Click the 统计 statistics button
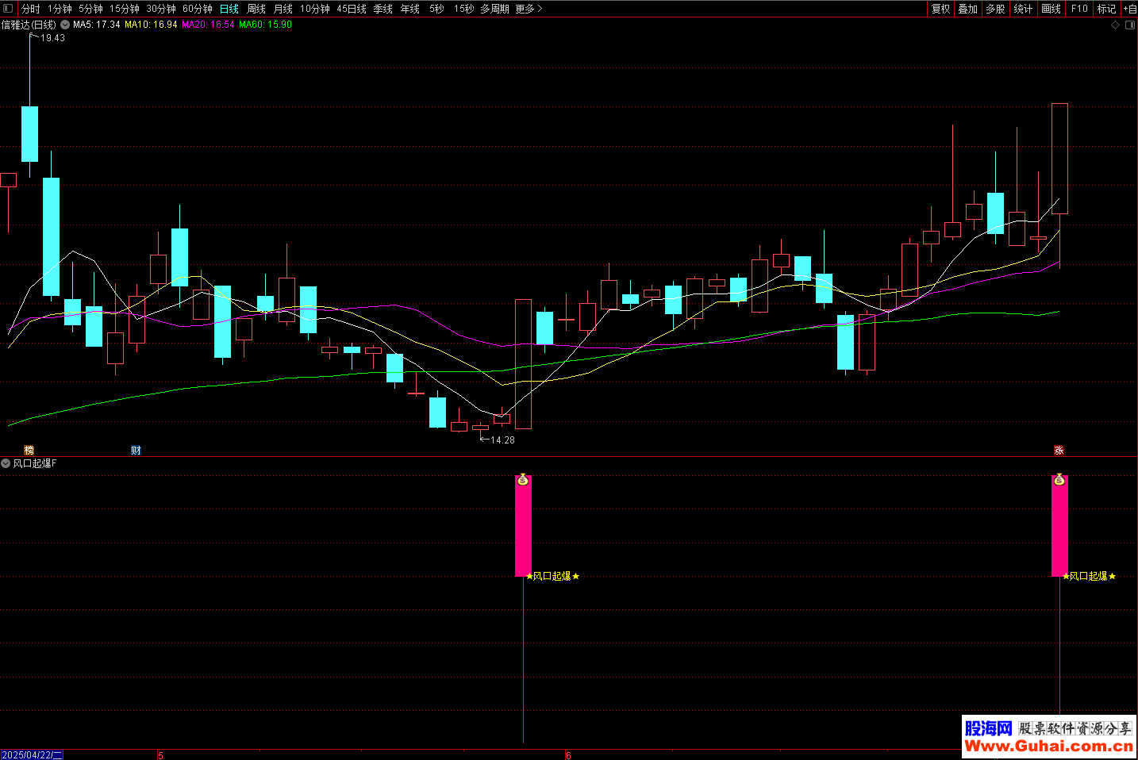 [1024, 9]
